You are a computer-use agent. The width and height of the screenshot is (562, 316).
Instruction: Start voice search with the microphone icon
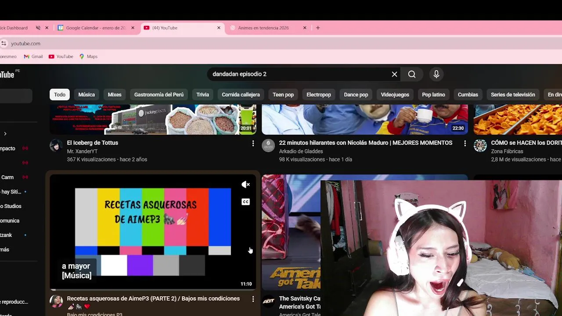coord(436,74)
